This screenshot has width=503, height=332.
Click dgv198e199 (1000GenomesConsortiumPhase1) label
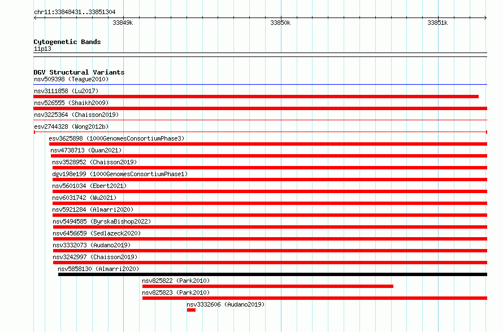(x=120, y=174)
